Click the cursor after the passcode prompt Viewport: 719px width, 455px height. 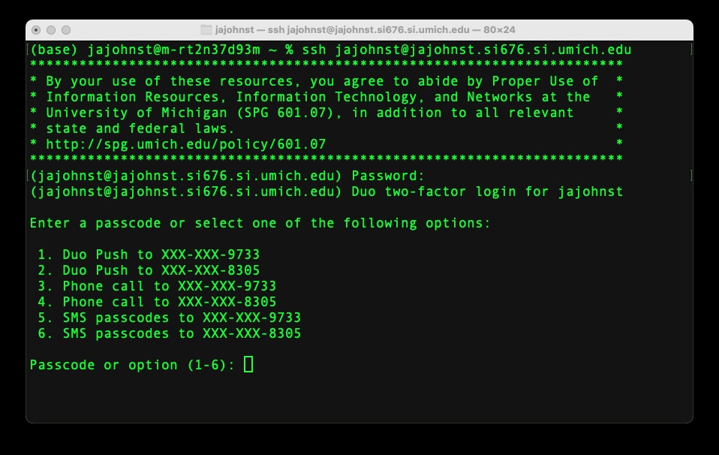click(249, 365)
